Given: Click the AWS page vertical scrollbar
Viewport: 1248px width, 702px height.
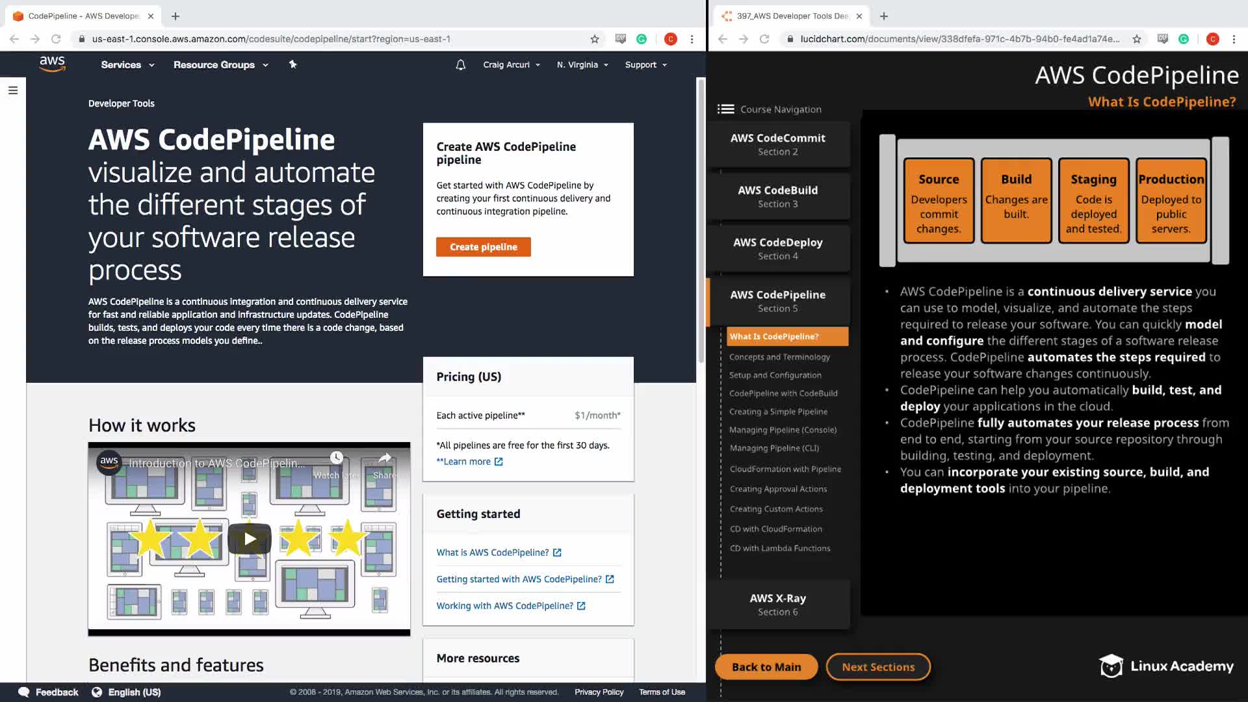Looking at the screenshot, I should point(701,221).
